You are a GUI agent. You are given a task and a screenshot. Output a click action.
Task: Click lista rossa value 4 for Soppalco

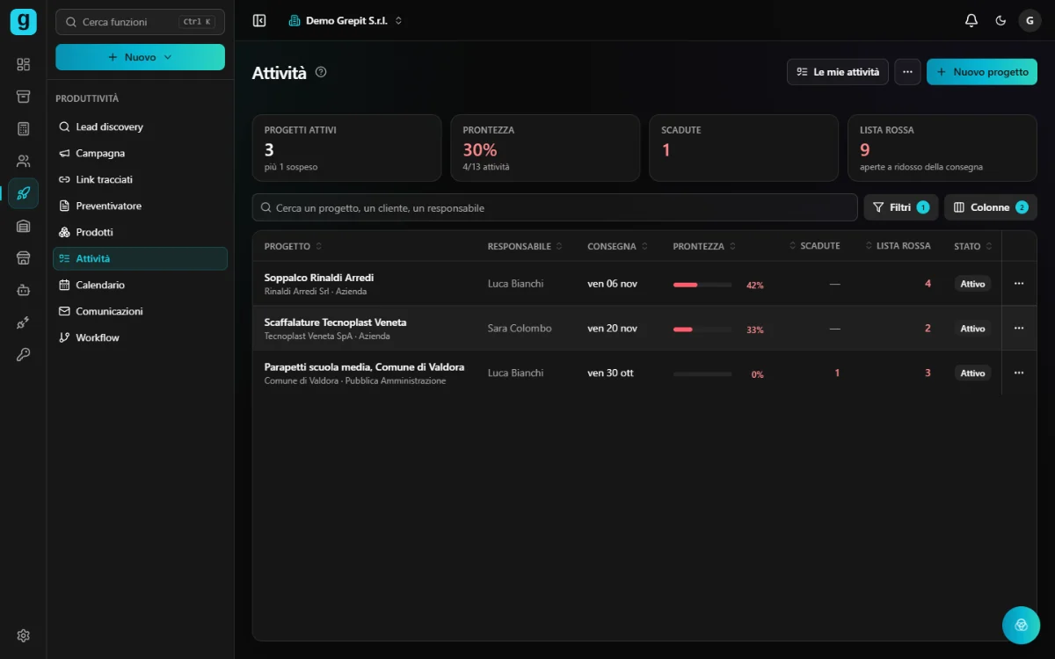tap(928, 284)
